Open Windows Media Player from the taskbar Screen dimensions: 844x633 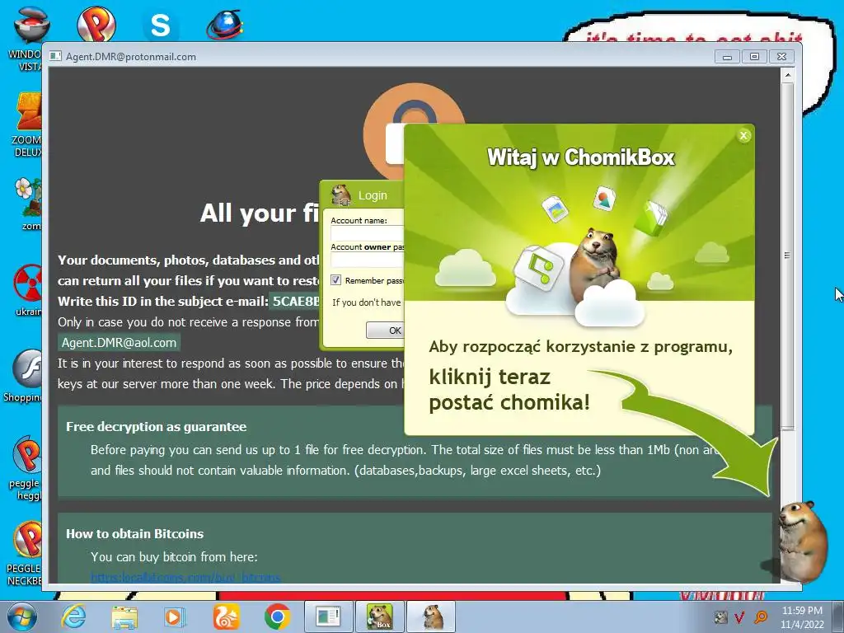coord(174,617)
